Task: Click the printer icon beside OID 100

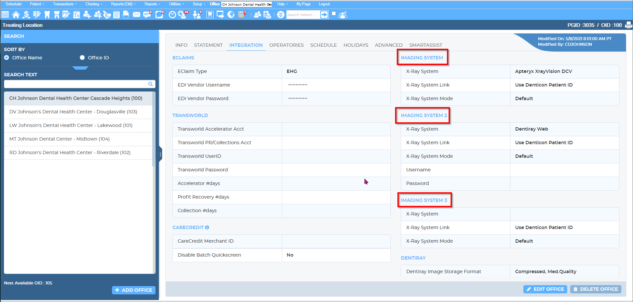Action: (629, 25)
